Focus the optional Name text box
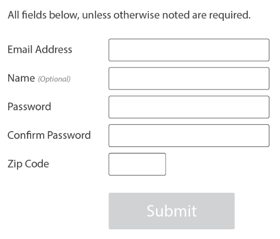Image resolution: width=280 pixels, height=239 pixels. 189,79
